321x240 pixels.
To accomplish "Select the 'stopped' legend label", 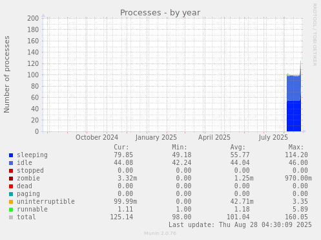I will coord(30,171).
